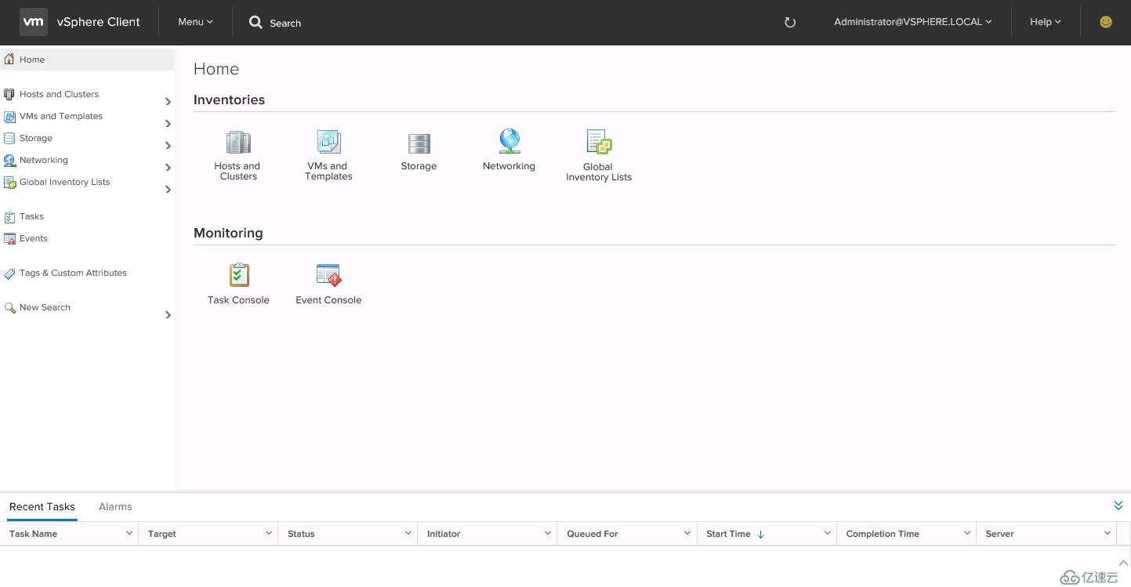Click the smiley feedback icon
Image resolution: width=1131 pixels, height=587 pixels.
pos(1106,22)
